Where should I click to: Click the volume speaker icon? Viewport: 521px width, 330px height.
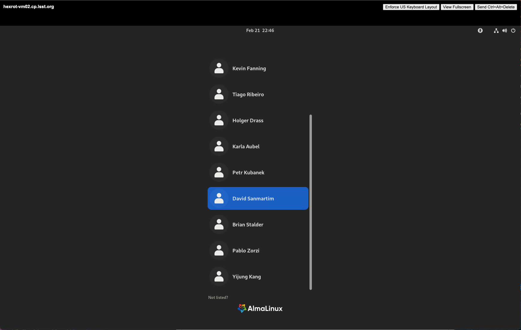pos(505,31)
